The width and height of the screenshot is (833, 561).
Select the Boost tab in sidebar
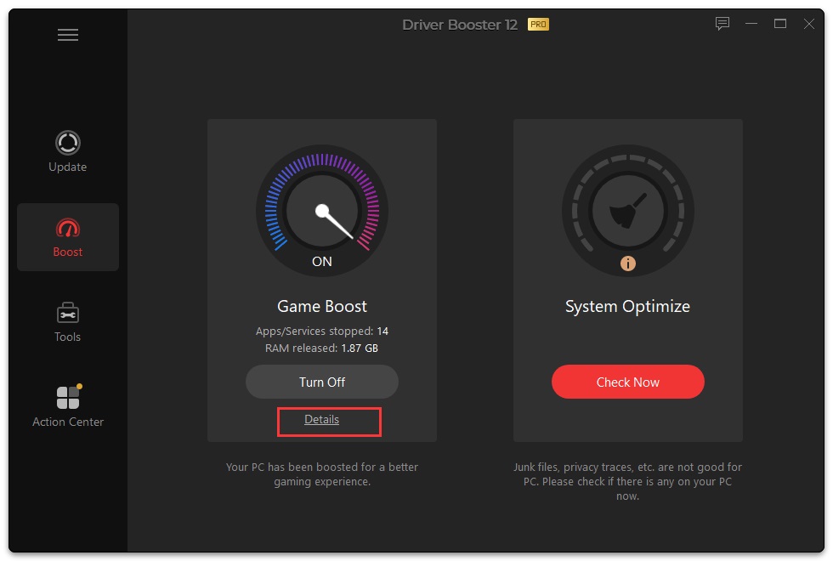(67, 237)
